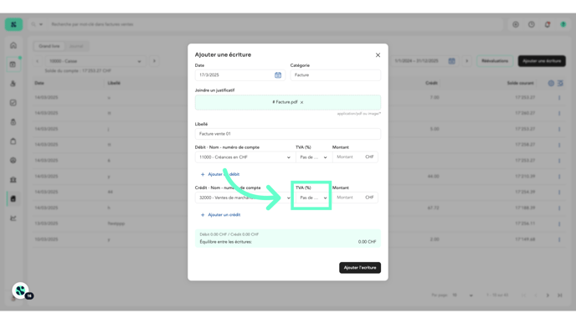Select the active ledger icon in sidebar
Screen dimensions: 576x324
tap(13, 198)
